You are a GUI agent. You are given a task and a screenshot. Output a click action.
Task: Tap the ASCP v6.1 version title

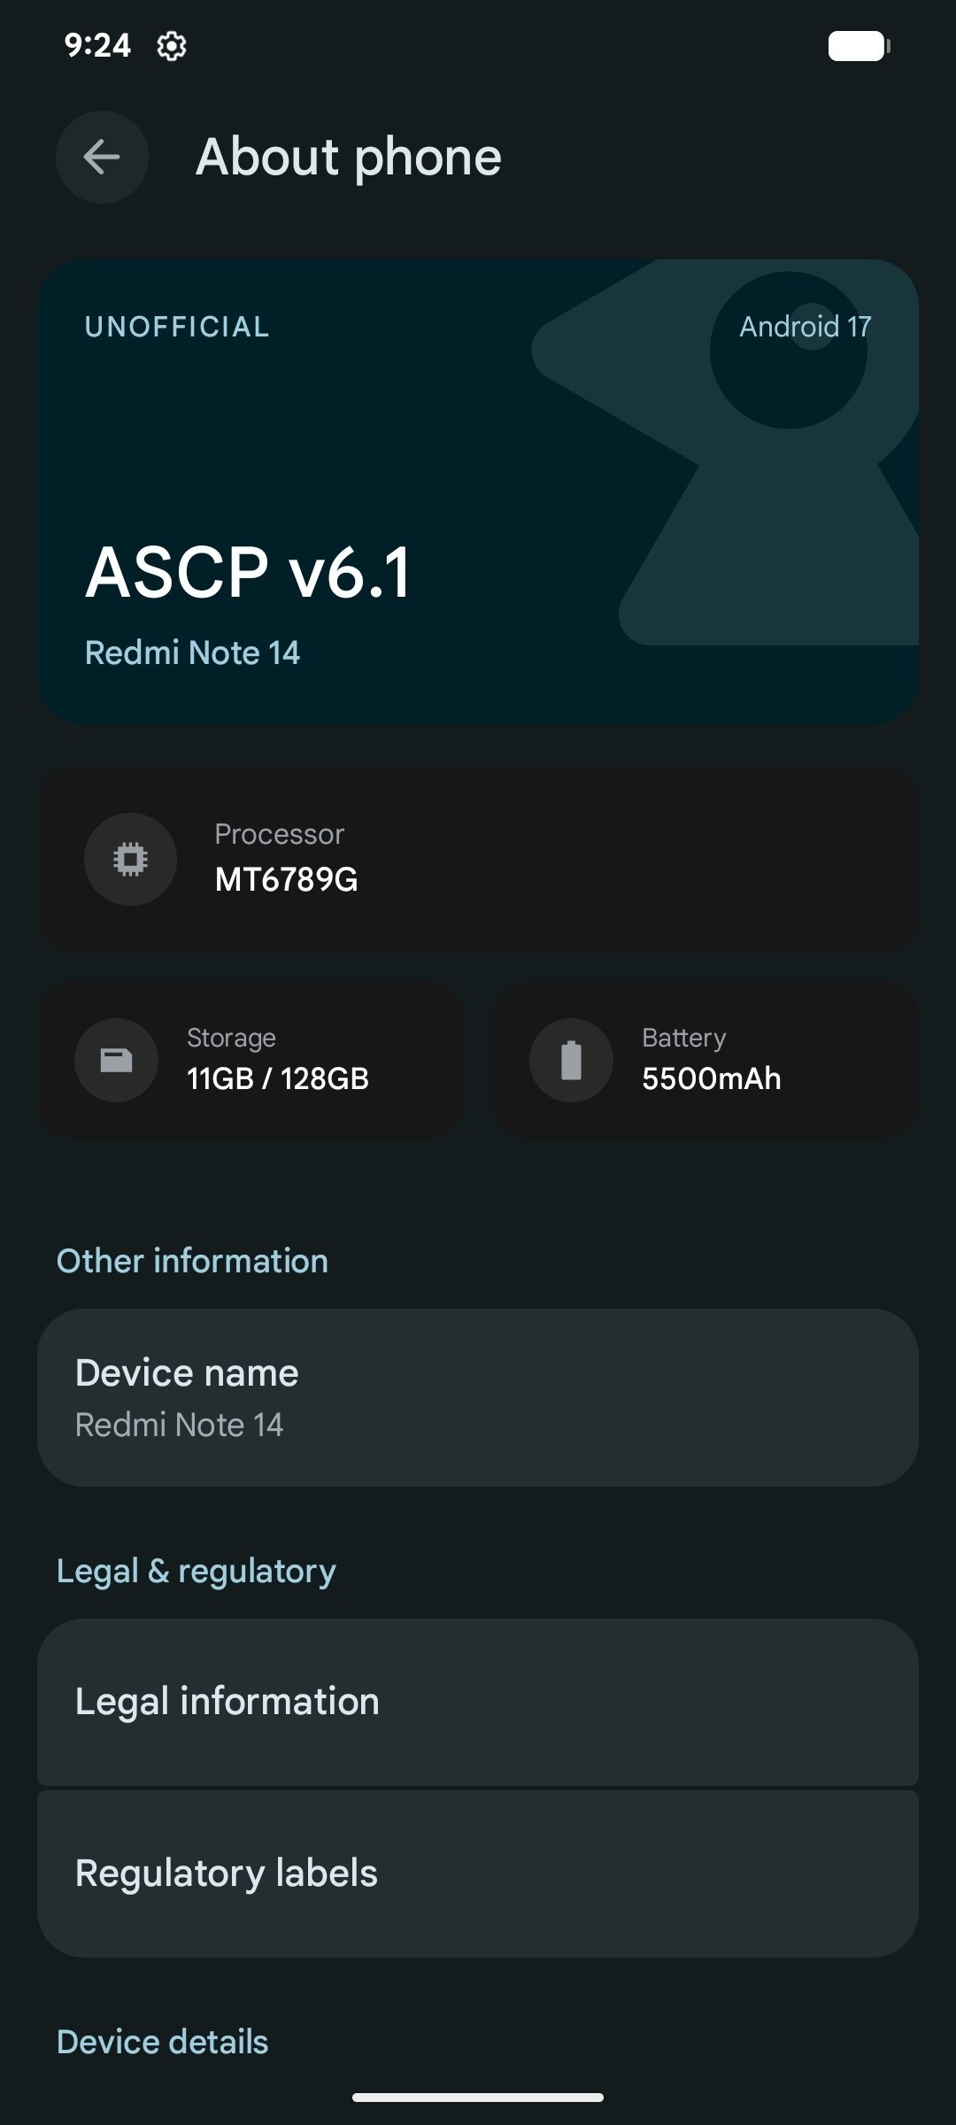pos(249,572)
